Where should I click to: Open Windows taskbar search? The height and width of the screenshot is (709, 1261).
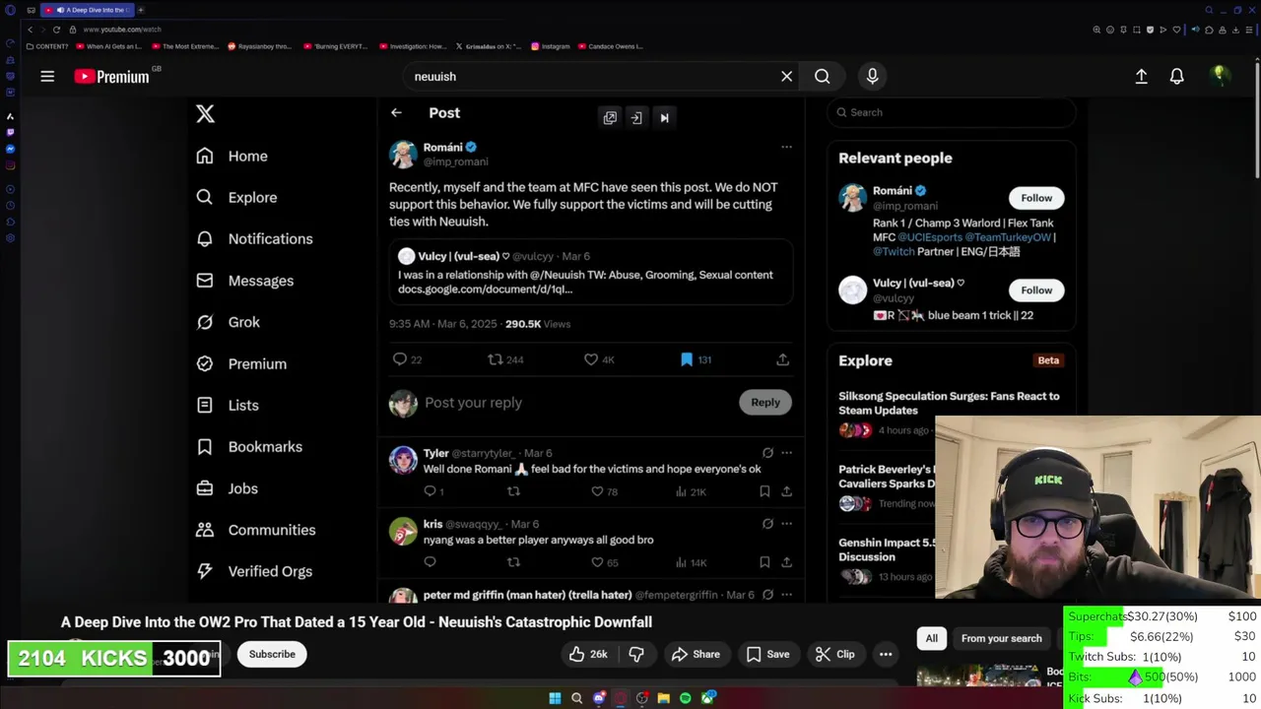click(576, 698)
